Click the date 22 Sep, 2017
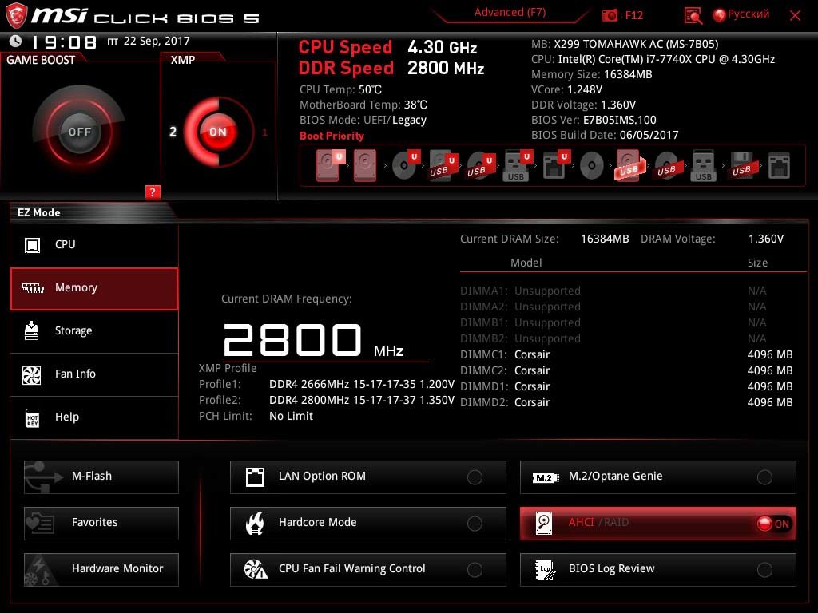This screenshot has height=613, width=818. (157, 41)
